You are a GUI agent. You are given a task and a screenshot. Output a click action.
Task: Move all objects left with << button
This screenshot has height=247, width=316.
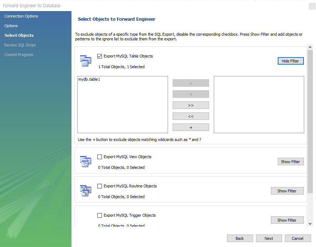[x=191, y=116]
